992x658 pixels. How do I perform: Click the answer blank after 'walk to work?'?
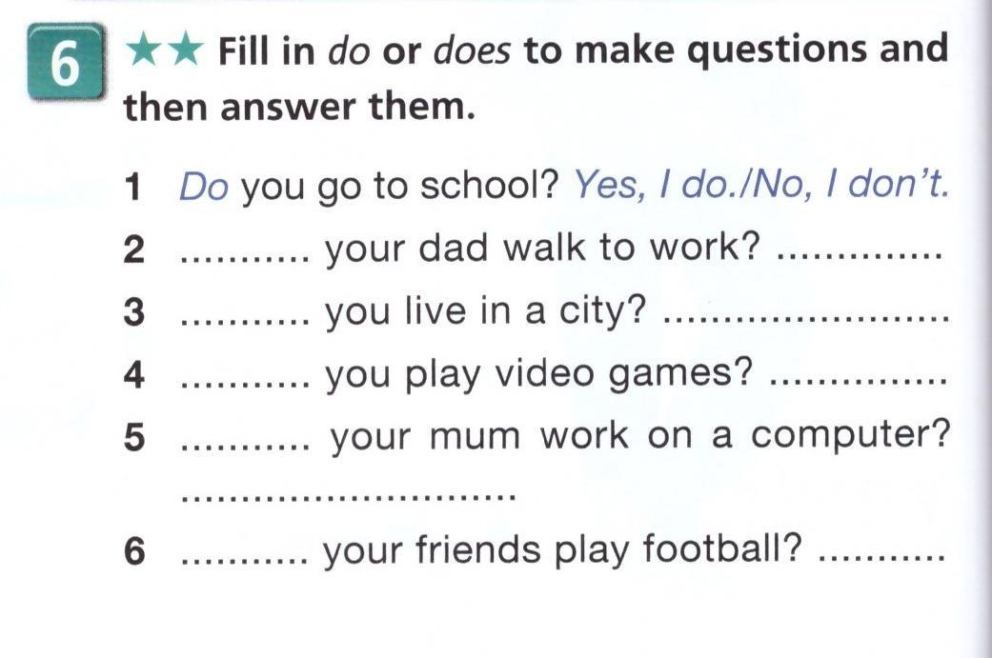[x=860, y=259]
